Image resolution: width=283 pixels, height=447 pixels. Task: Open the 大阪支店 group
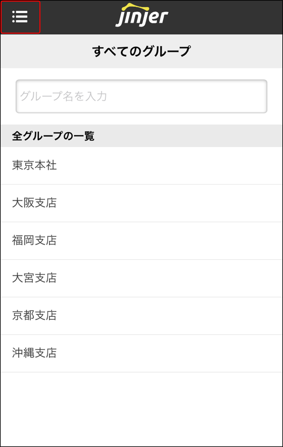coord(35,203)
